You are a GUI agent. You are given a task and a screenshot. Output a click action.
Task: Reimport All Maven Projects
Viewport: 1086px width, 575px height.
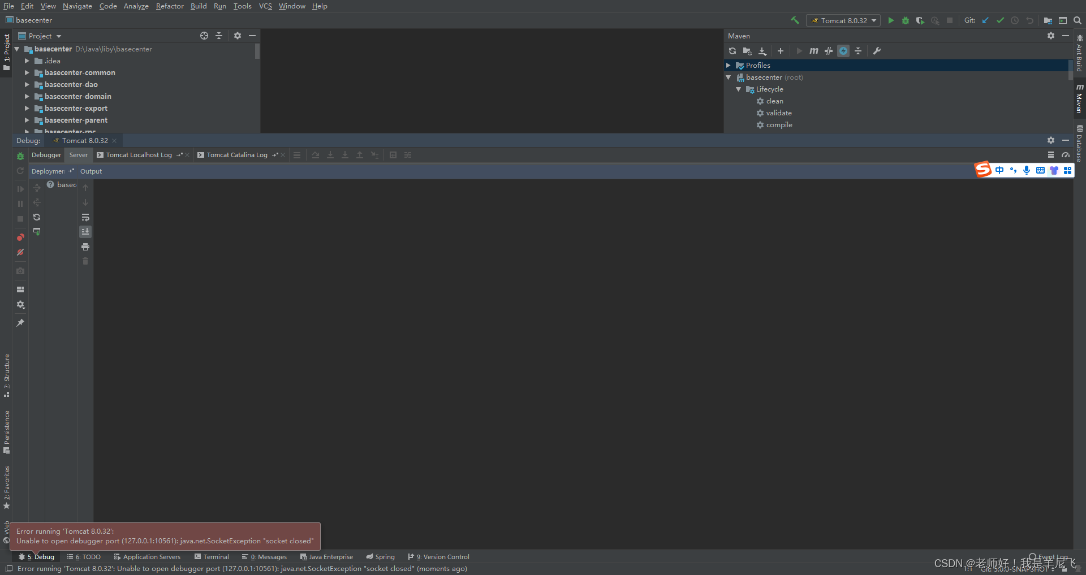732,51
